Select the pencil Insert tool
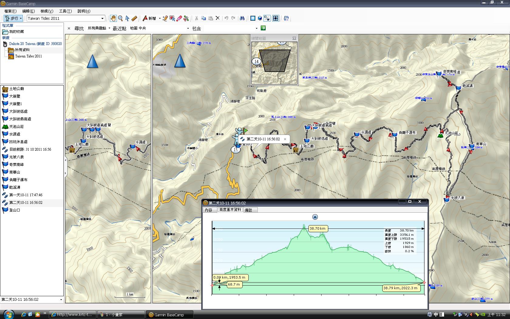This screenshot has height=319, width=510. point(165,18)
